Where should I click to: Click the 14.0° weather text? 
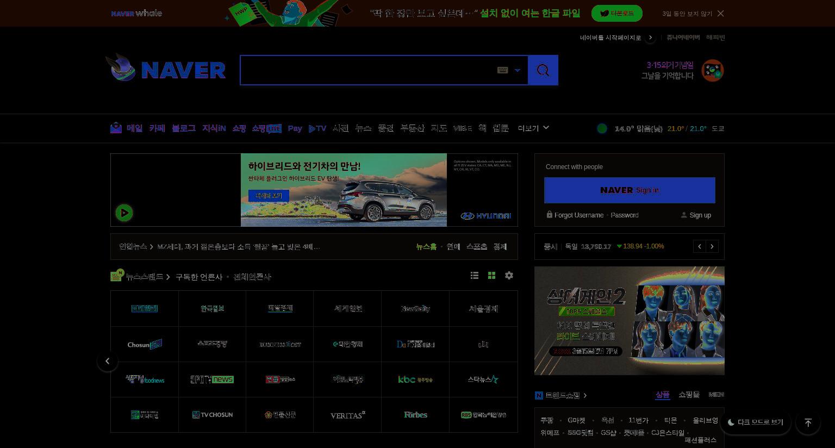pos(624,129)
